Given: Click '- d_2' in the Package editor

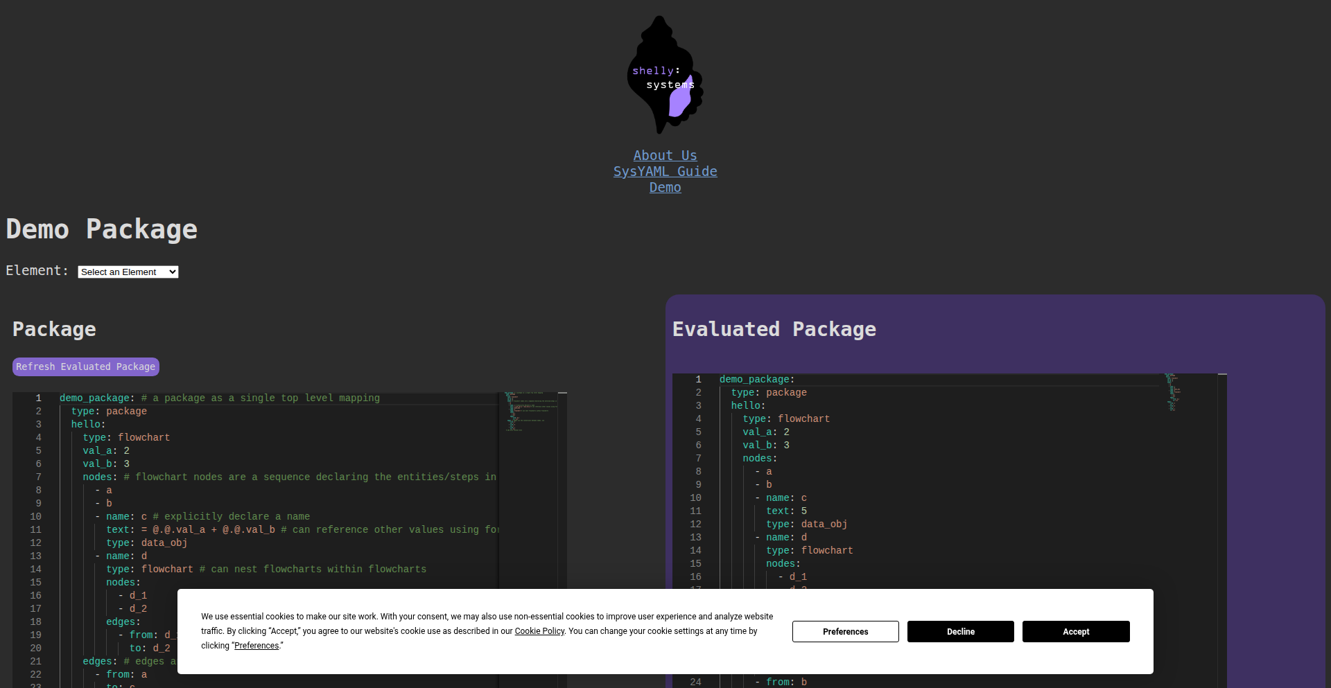Looking at the screenshot, I should point(132,609).
